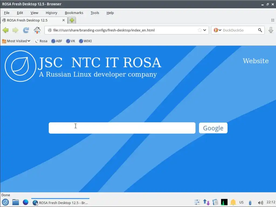Open the DuckDuckGo search engine selector
Viewport: 276px width, 207px height.
point(218,30)
